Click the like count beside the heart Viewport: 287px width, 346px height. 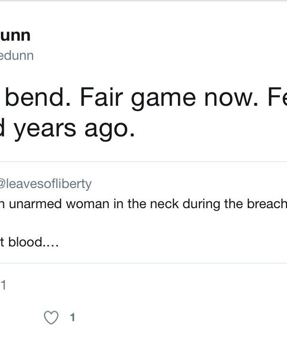pyautogui.click(x=72, y=317)
